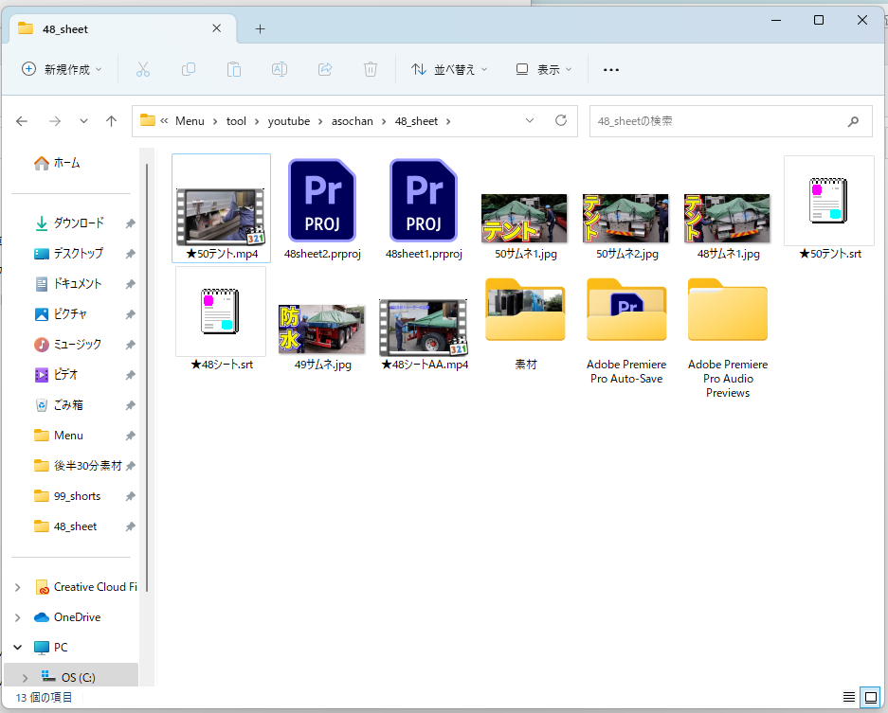This screenshot has height=713, width=888.
Task: Expand the OneDrive tree node
Action: 18,617
